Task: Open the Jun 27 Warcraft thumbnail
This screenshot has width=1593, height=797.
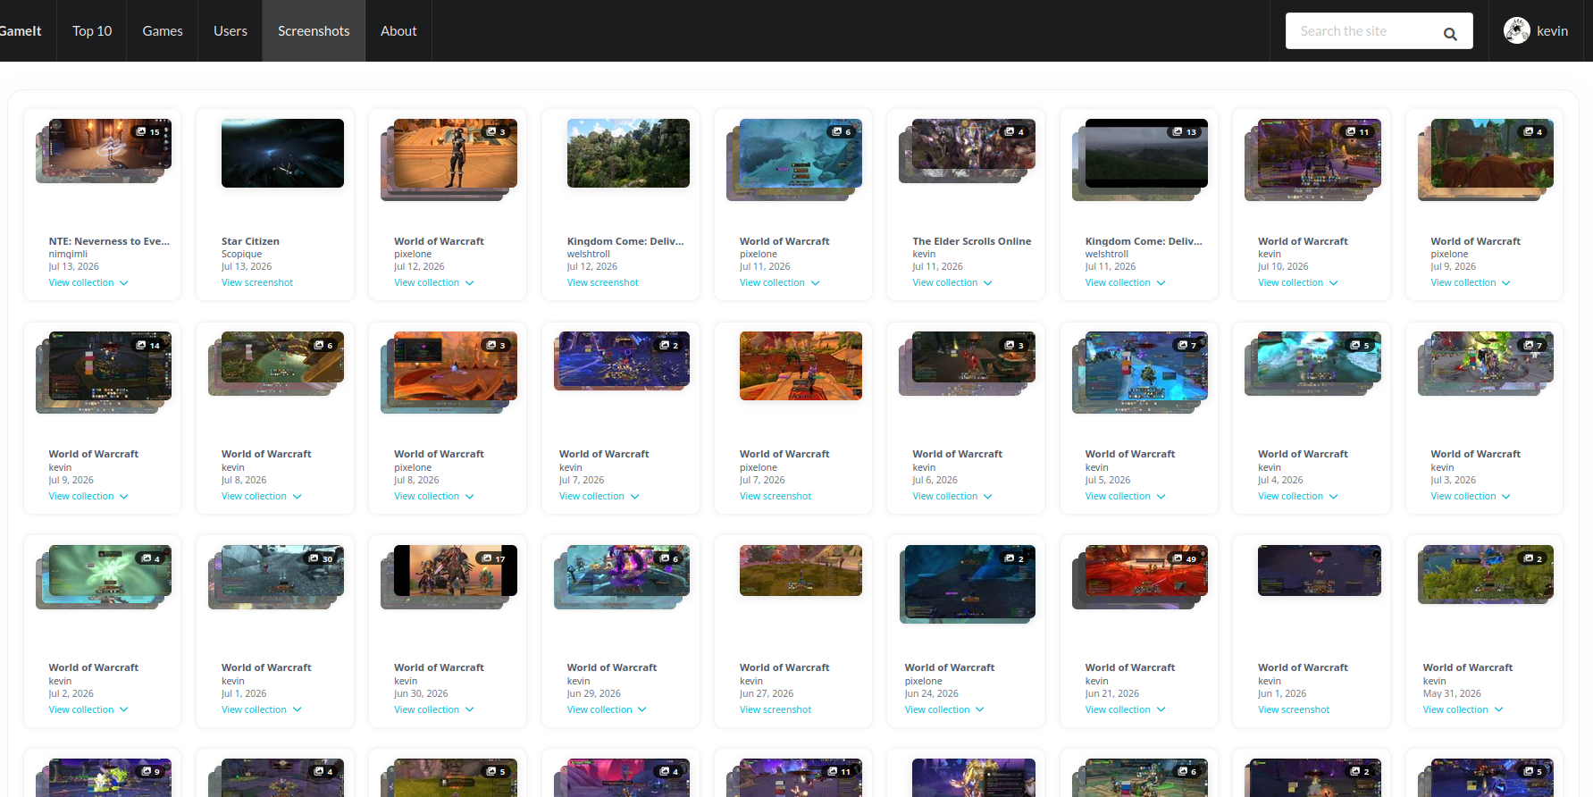Action: click(x=801, y=570)
